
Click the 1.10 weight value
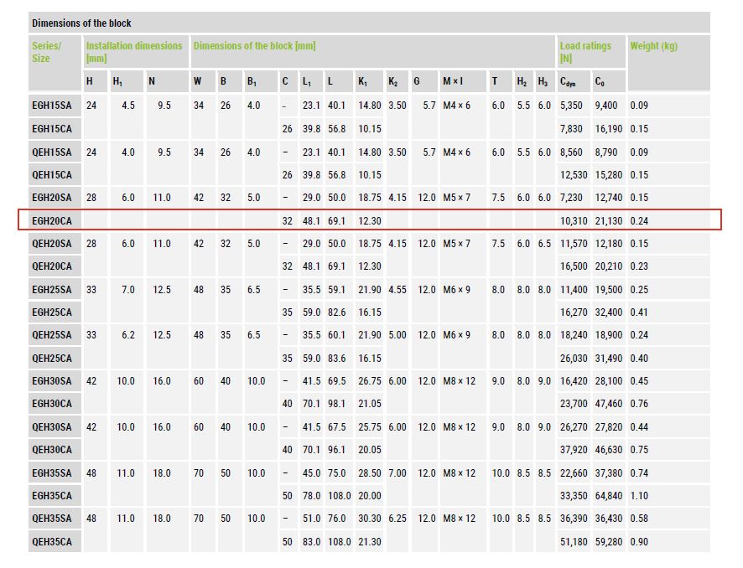(x=640, y=496)
